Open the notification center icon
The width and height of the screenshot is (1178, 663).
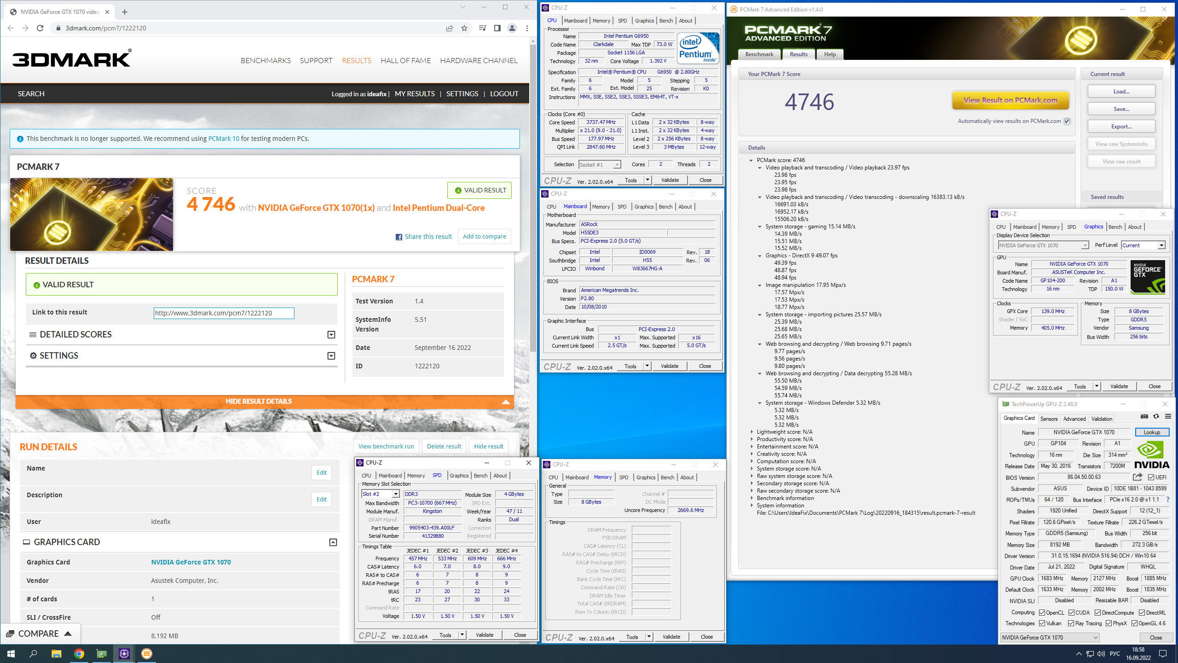coord(1163,654)
